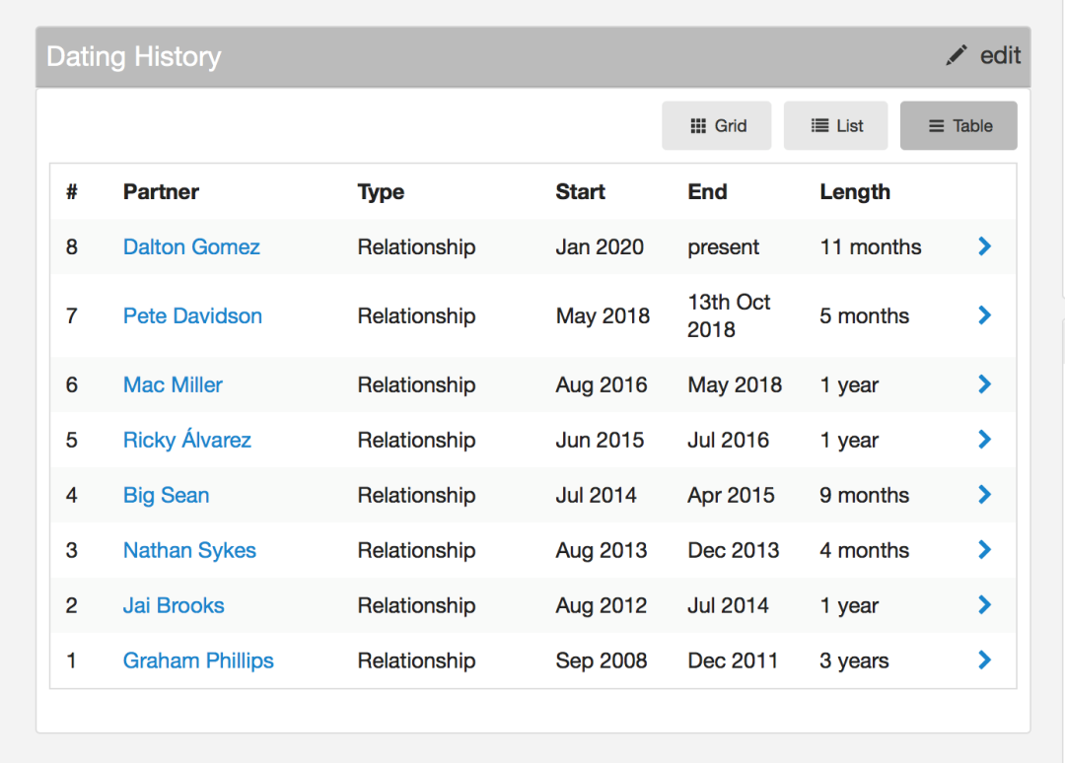Click the Partner column header
Viewport: 1065px width, 763px height.
(161, 192)
